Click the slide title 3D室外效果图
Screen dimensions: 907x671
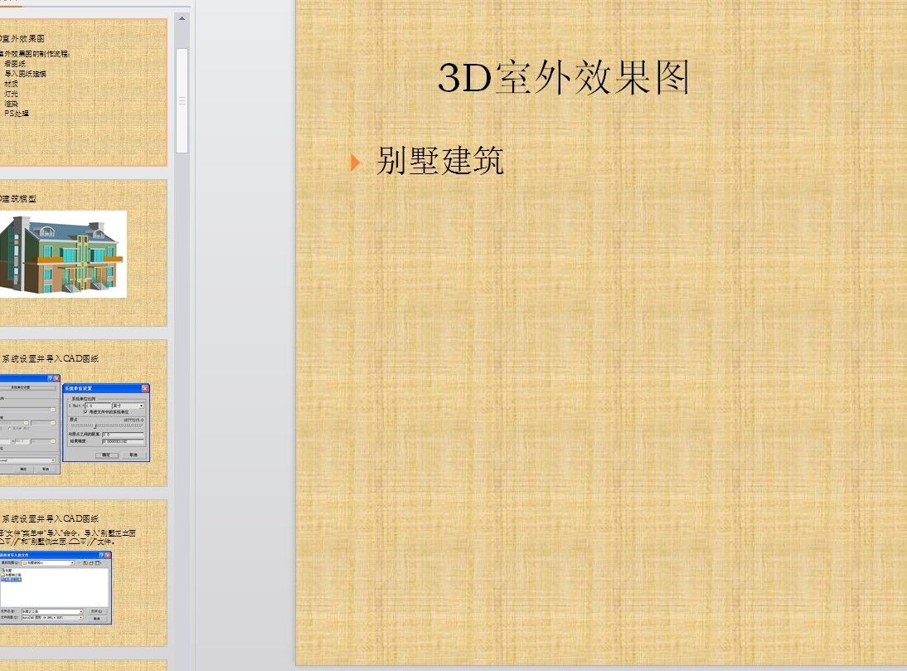point(564,77)
